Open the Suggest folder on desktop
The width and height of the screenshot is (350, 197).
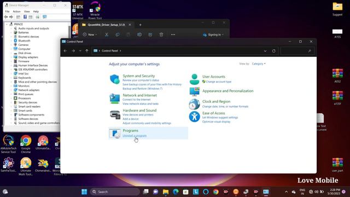[x=337, y=9]
